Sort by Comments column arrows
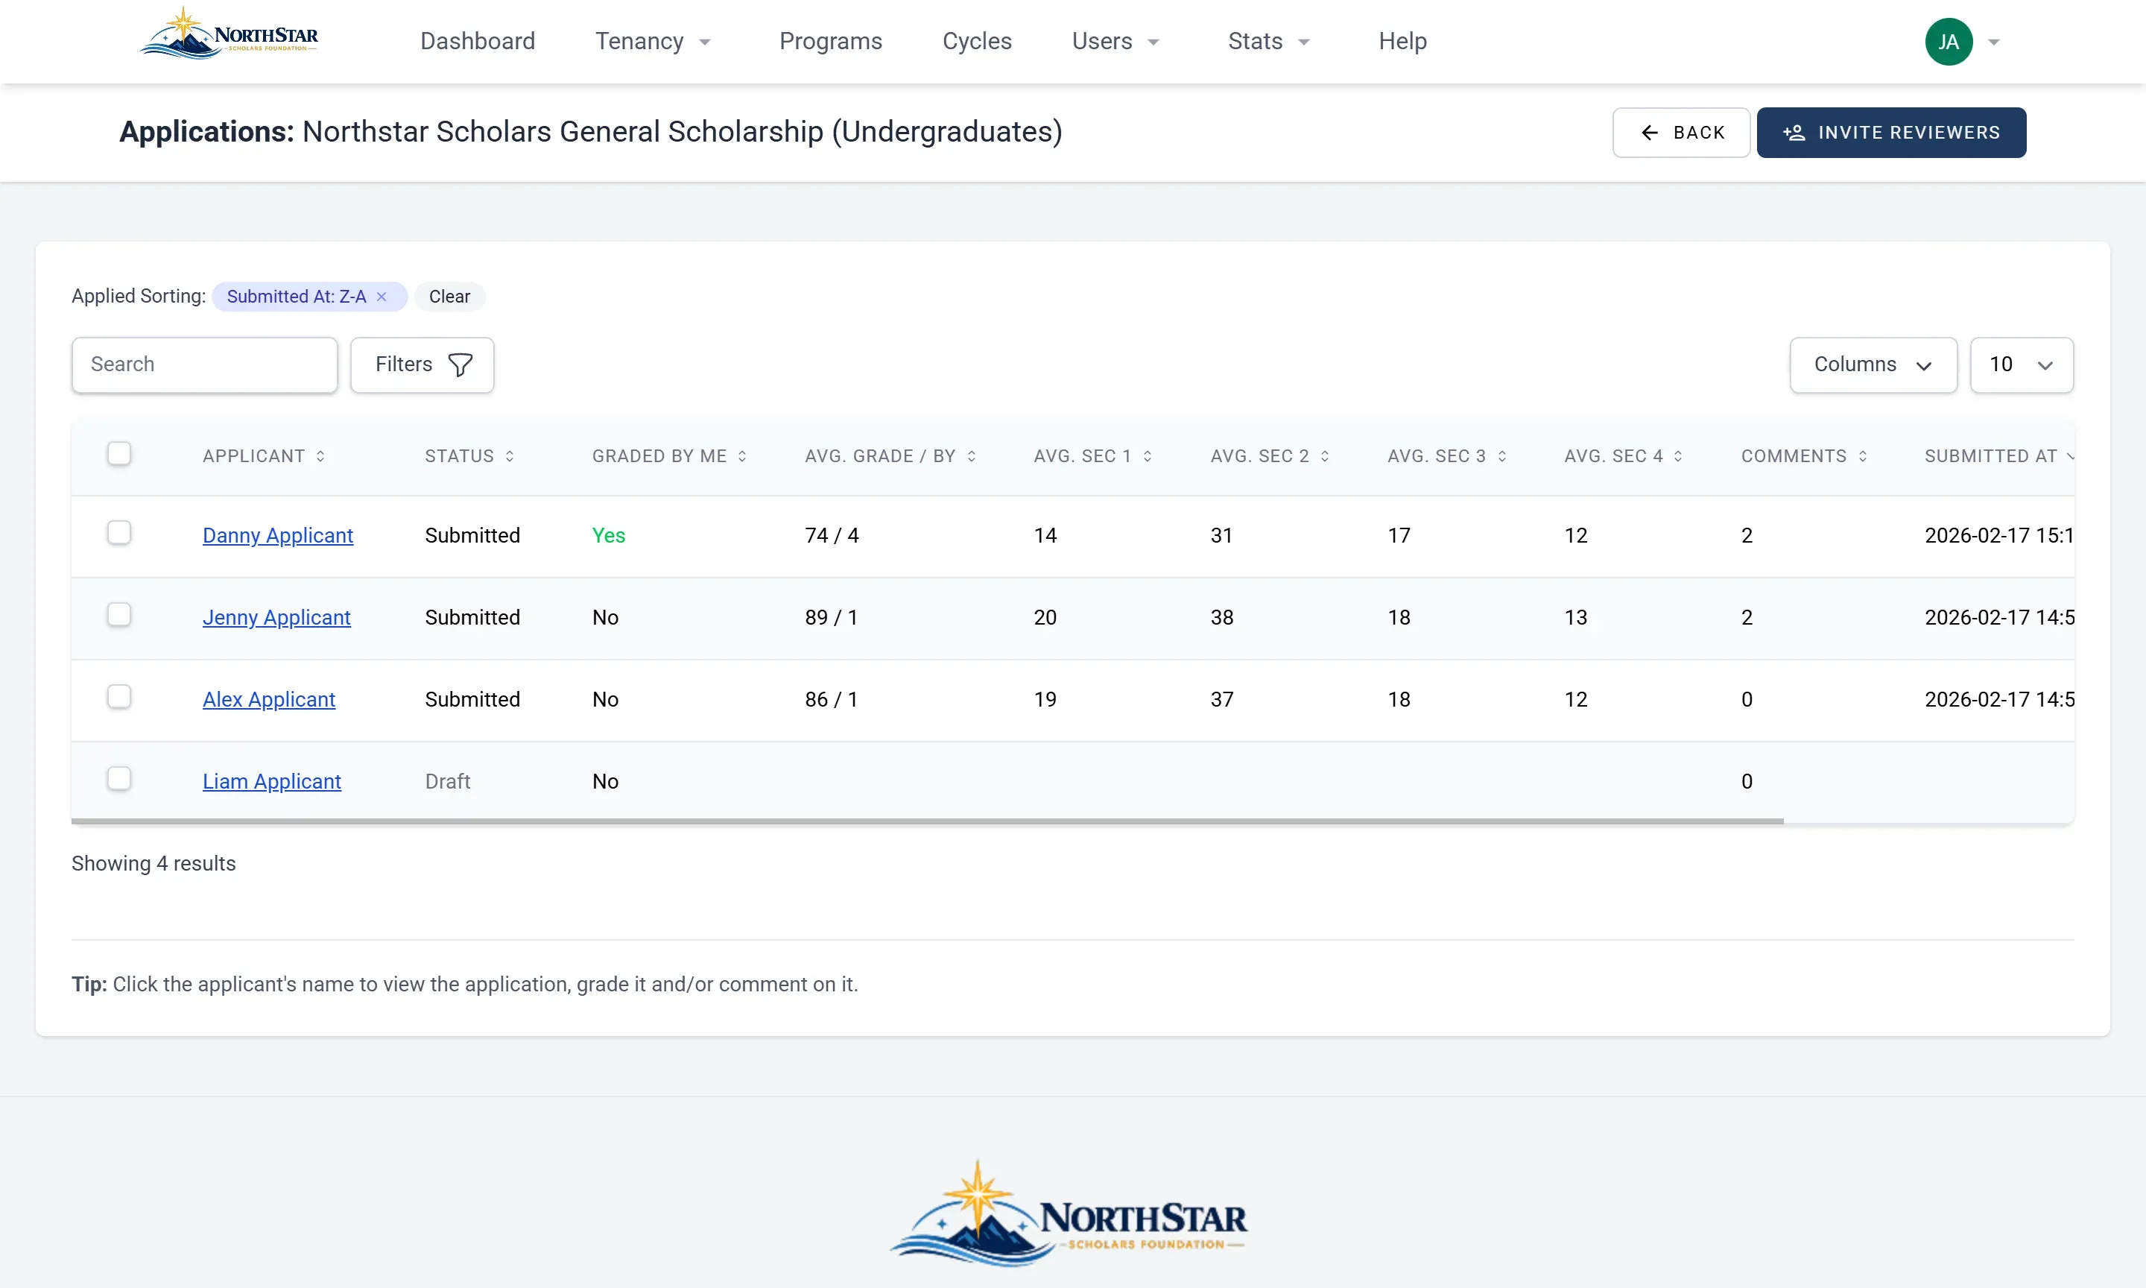The width and height of the screenshot is (2146, 1288). pos(1864,456)
